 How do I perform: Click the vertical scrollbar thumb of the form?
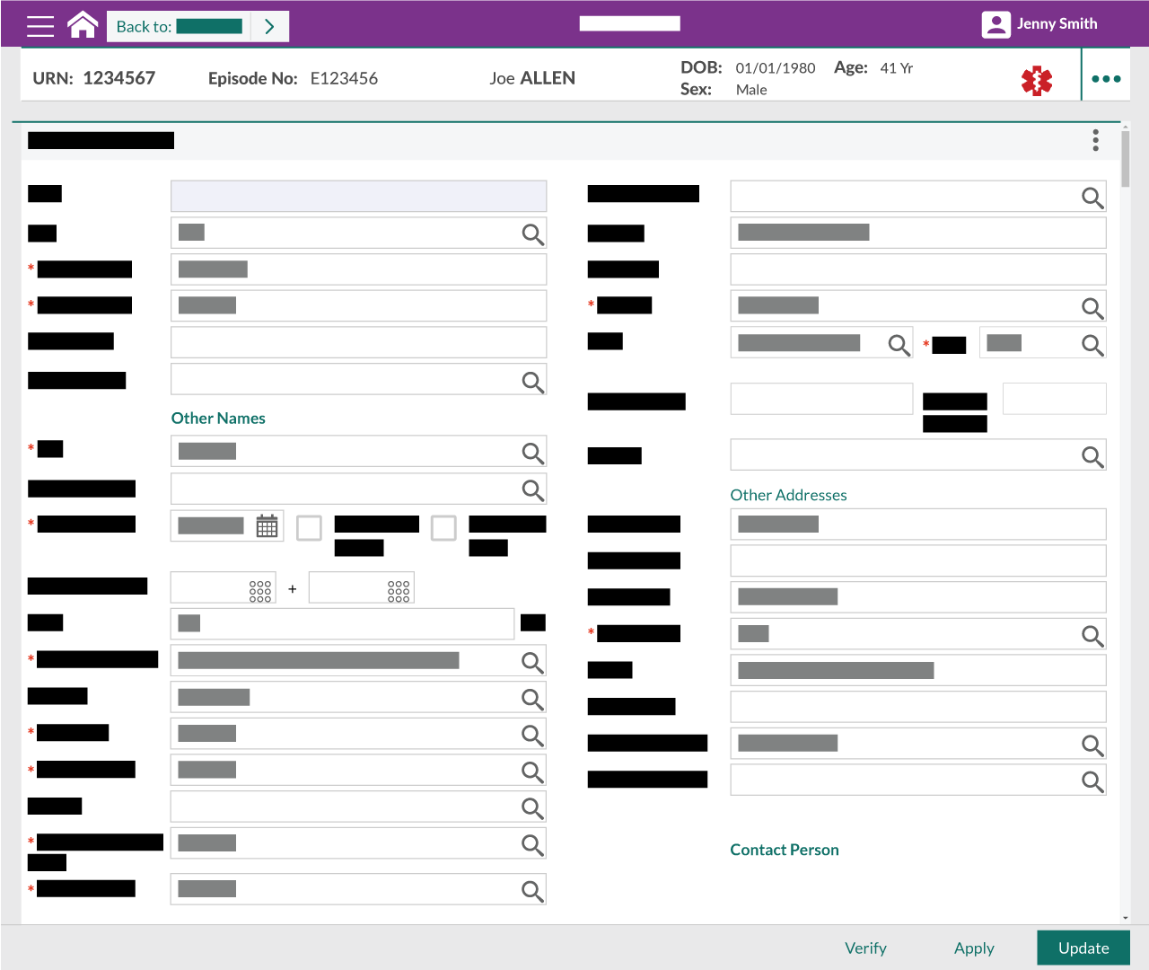(x=1126, y=158)
